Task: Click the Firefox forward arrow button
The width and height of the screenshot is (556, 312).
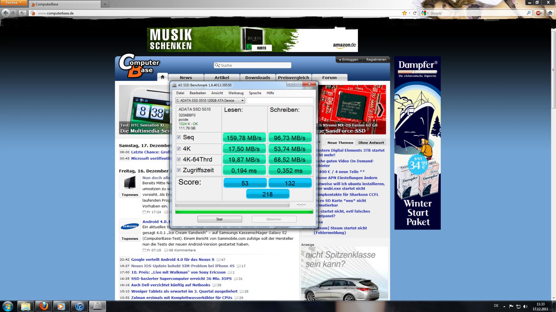Action: pyautogui.click(x=13, y=13)
